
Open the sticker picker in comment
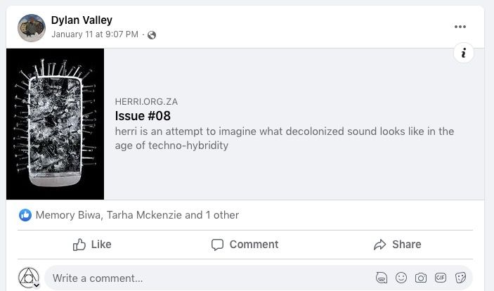(x=460, y=278)
